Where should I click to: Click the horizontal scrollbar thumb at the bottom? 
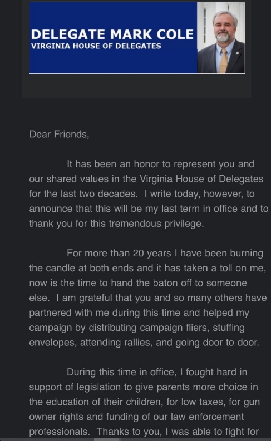pos(106,439)
